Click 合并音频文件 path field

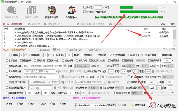click(39, 71)
